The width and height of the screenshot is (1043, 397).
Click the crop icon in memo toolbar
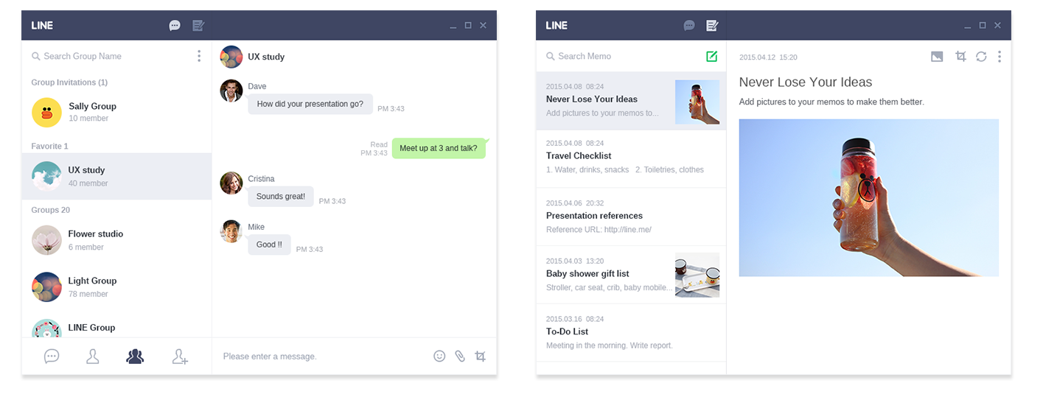tap(960, 56)
